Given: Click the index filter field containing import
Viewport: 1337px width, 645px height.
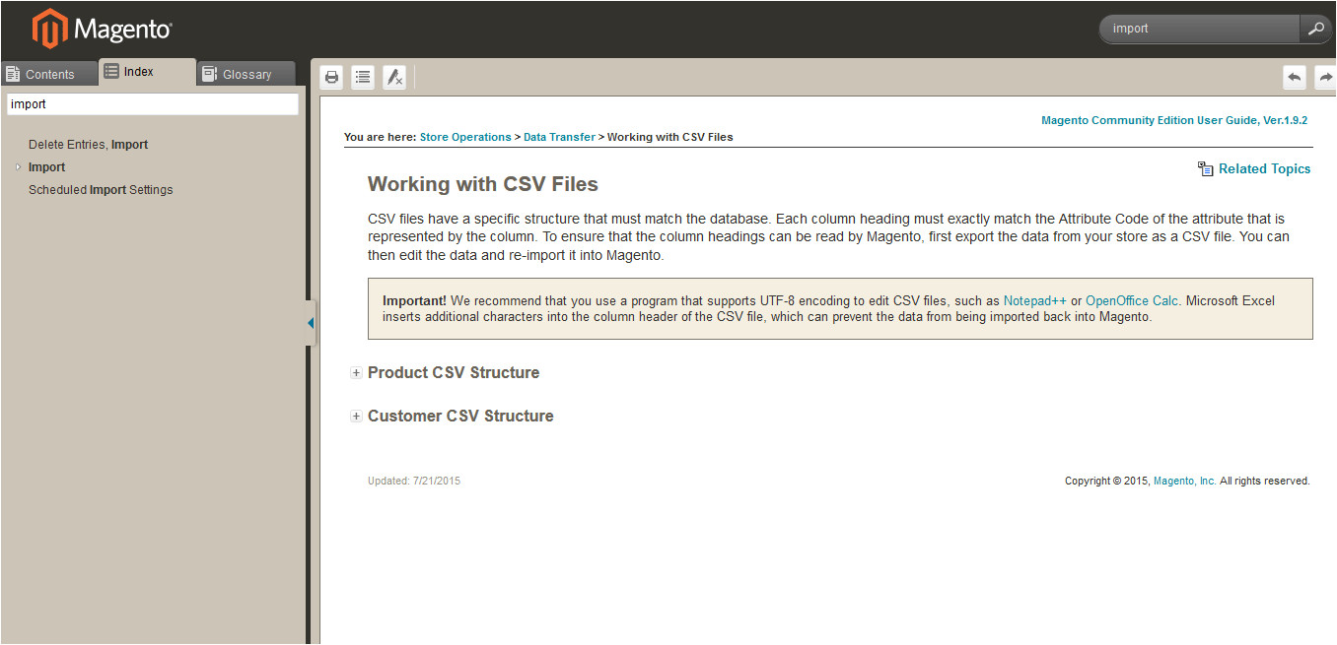Looking at the screenshot, I should click(153, 103).
